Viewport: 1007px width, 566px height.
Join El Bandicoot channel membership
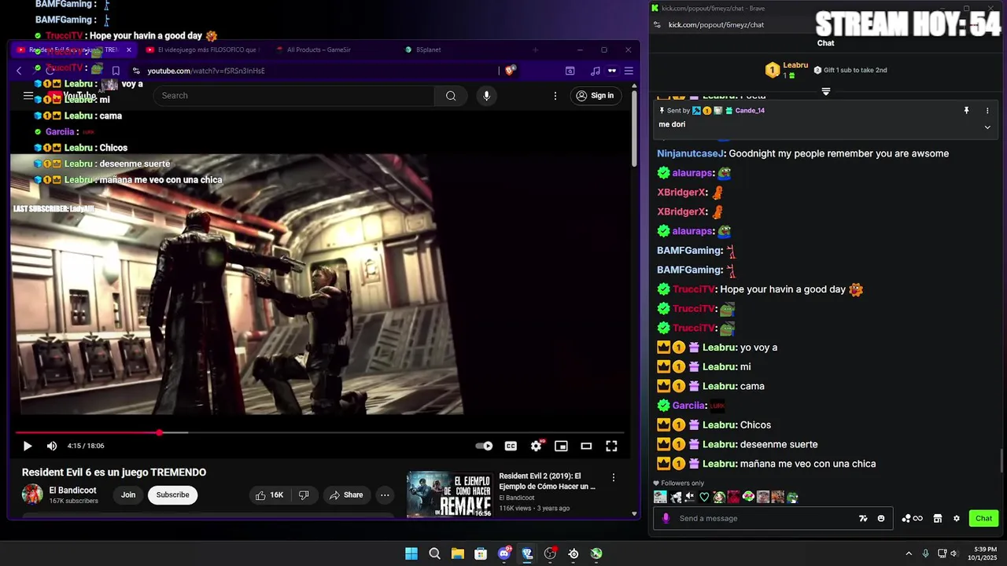click(x=128, y=494)
